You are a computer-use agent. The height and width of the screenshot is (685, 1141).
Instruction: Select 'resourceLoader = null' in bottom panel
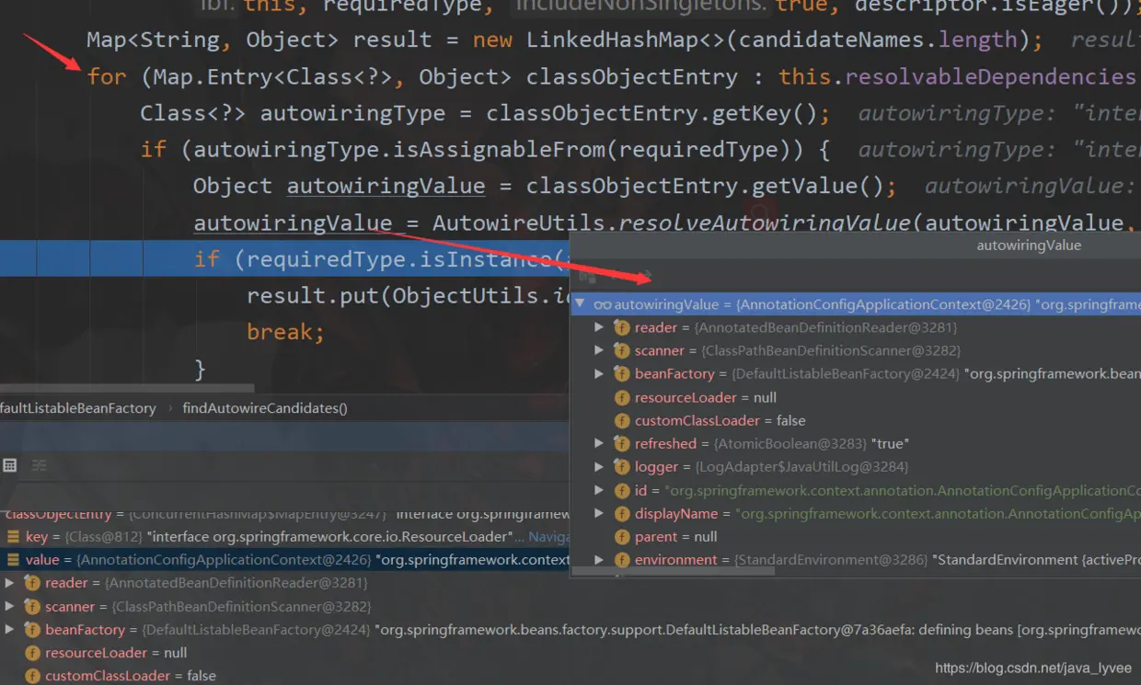pyautogui.click(x=570, y=653)
